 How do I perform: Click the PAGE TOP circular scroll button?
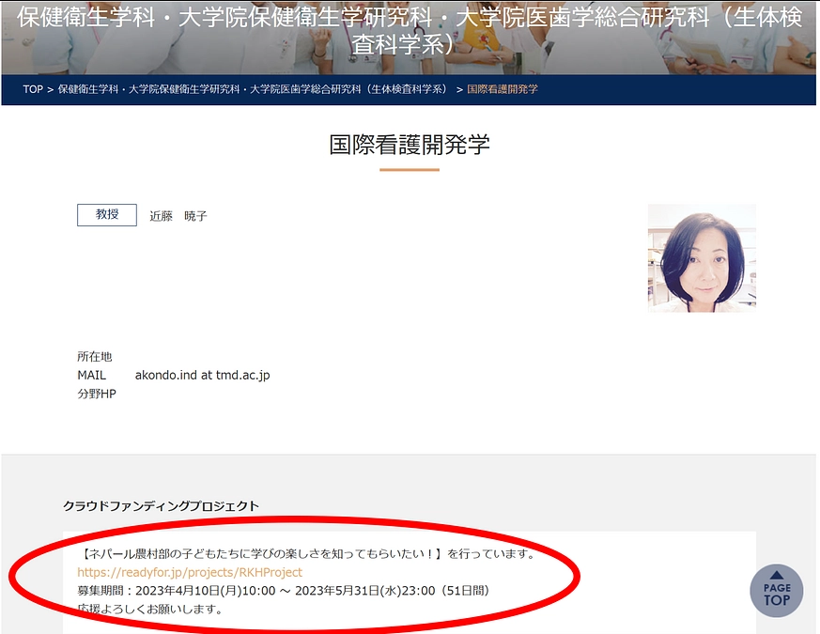pos(776,591)
